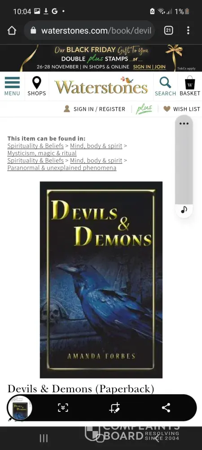This screenshot has width=202, height=450.
Task: Open the Waterstones plus logo link
Action: 144,109
